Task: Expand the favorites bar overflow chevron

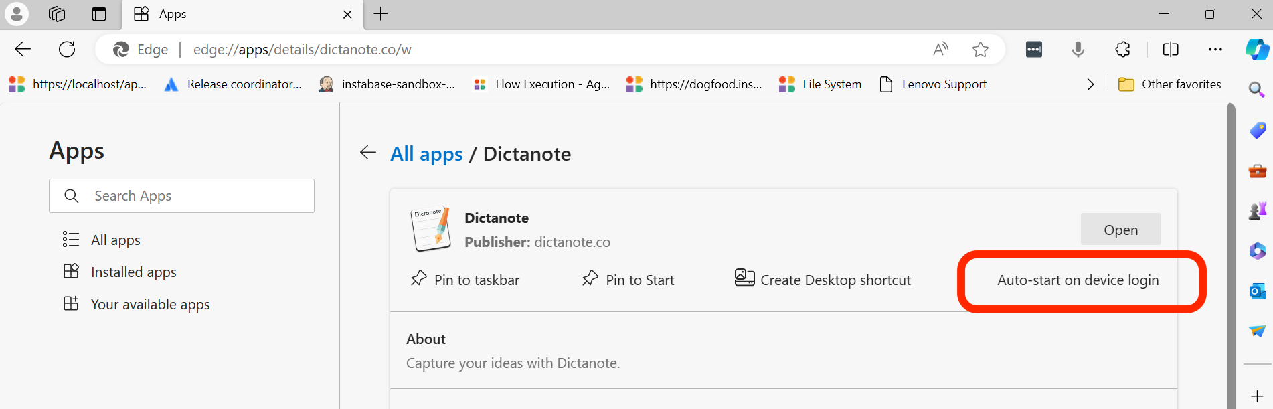Action: 1090,84
